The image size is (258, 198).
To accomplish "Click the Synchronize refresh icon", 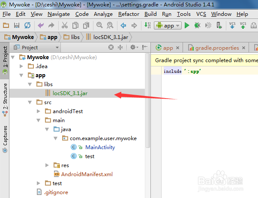I will pyautogui.click(x=27, y=26).
